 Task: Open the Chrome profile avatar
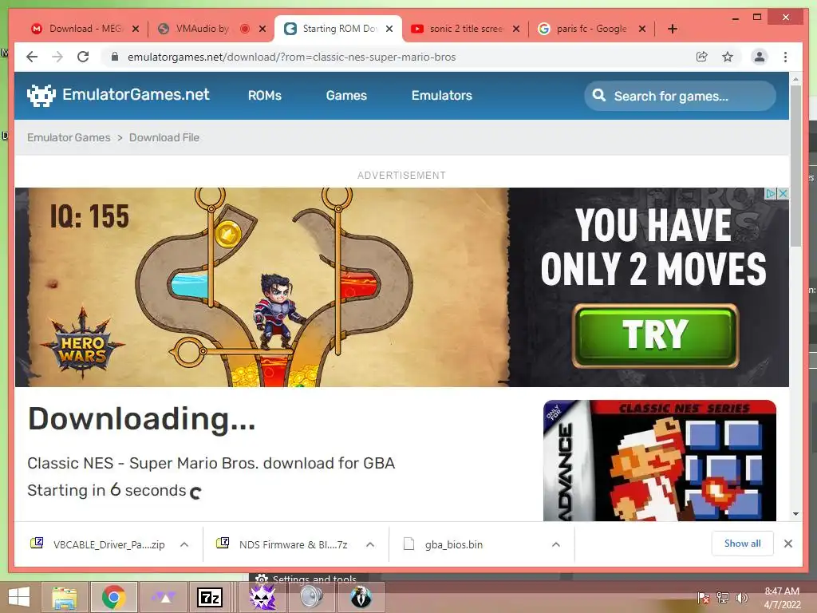[x=760, y=57]
